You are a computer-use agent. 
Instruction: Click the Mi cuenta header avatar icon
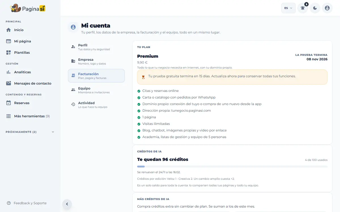[x=73, y=27]
